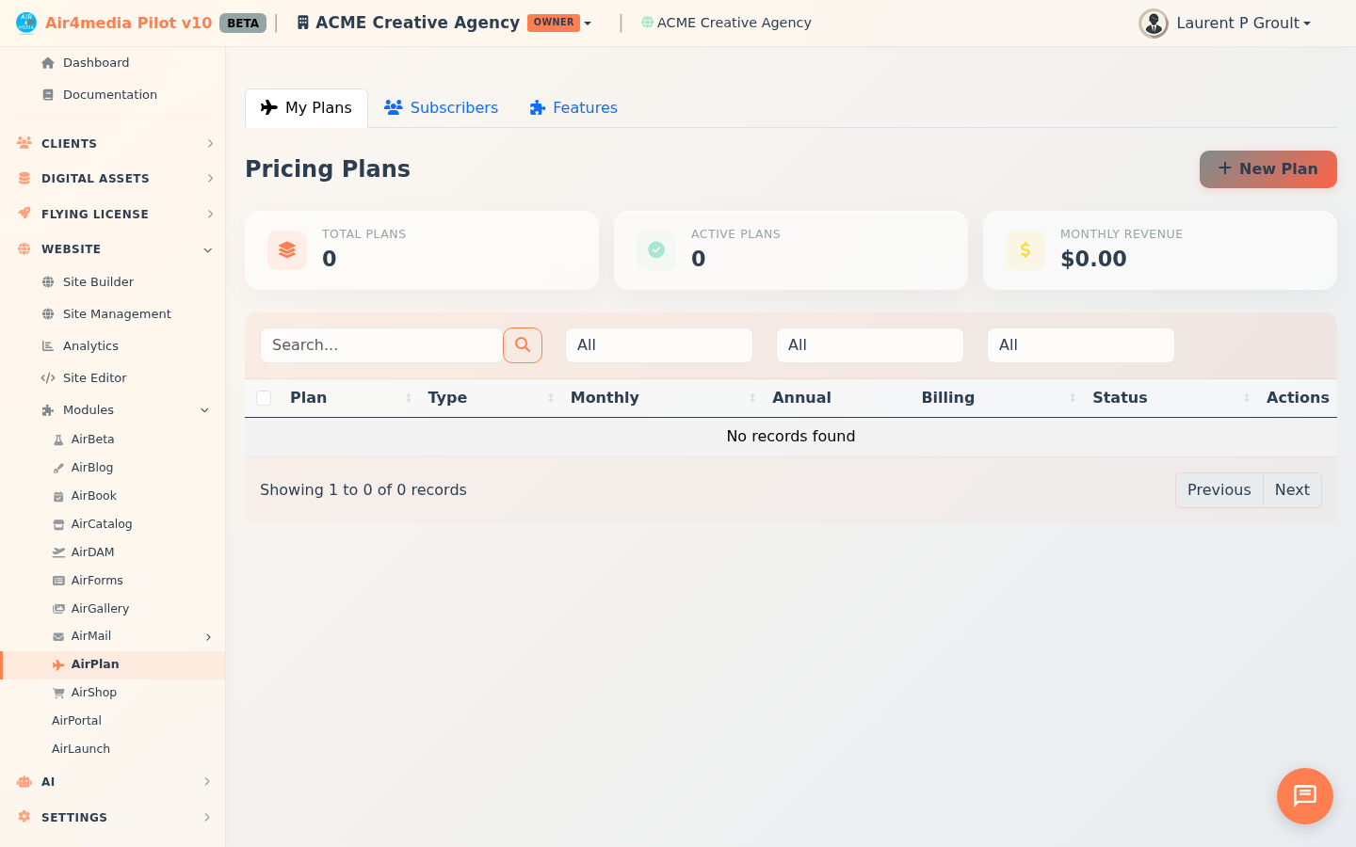This screenshot has height=847, width=1356.
Task: Click into the Search input field
Action: point(380,345)
